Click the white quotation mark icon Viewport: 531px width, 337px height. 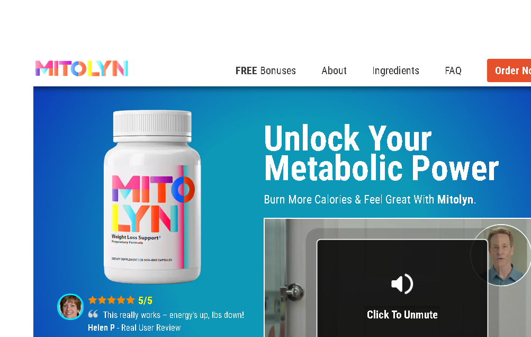click(x=93, y=314)
